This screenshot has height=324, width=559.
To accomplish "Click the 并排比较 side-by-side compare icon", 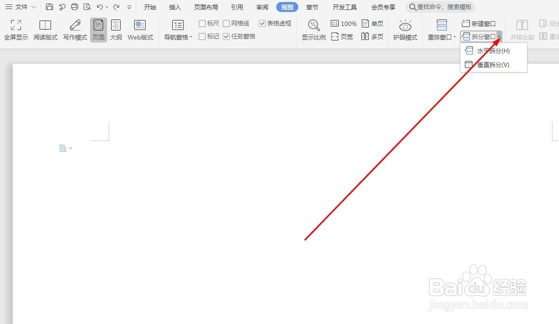I will point(522,30).
